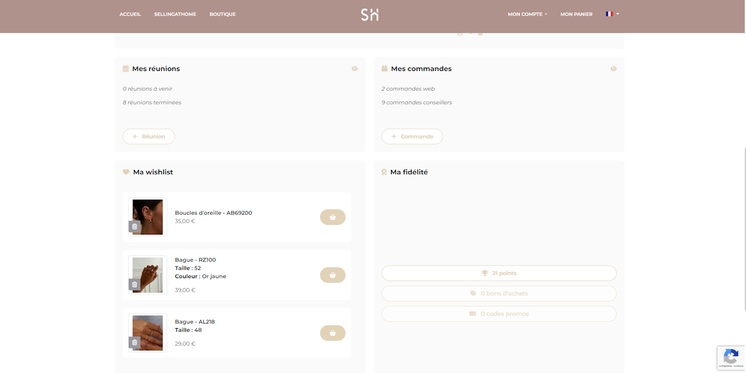Open Mon Panier shopping cart link

click(576, 15)
